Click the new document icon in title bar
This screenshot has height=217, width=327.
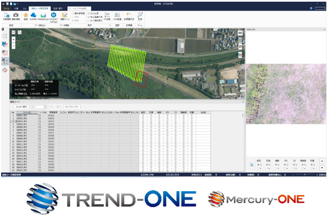tap(11, 4)
